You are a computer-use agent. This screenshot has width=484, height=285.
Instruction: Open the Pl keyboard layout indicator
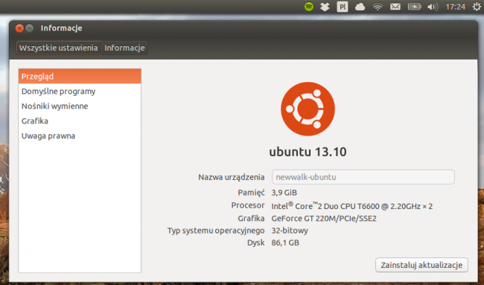343,7
